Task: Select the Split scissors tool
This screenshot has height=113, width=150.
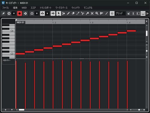Action: pos(82,13)
